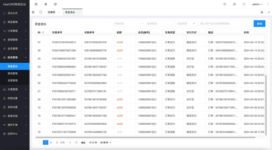Go to page 2 of results

[51, 142]
